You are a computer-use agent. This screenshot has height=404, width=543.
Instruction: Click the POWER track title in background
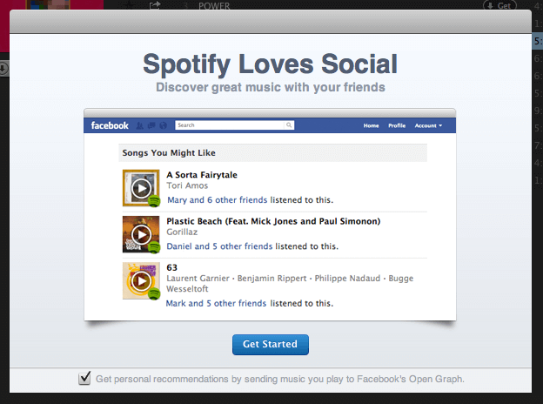pos(214,6)
